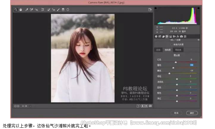The height and width of the screenshot is (129, 215).
Task: Enable the 转换为灰度 checkbox
Action: click(171, 45)
